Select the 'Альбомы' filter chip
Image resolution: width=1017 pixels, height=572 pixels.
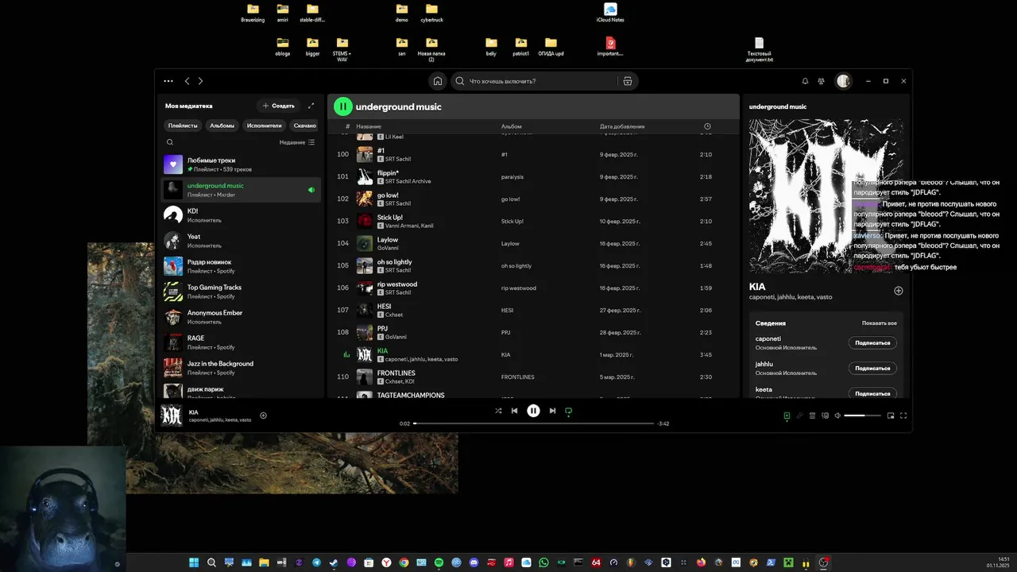click(x=222, y=126)
